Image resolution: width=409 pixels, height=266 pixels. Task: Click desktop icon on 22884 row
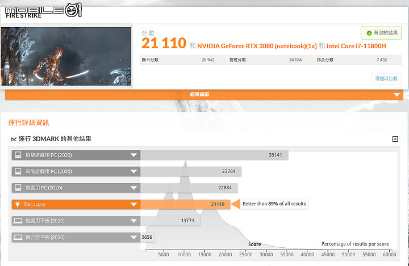18,188
